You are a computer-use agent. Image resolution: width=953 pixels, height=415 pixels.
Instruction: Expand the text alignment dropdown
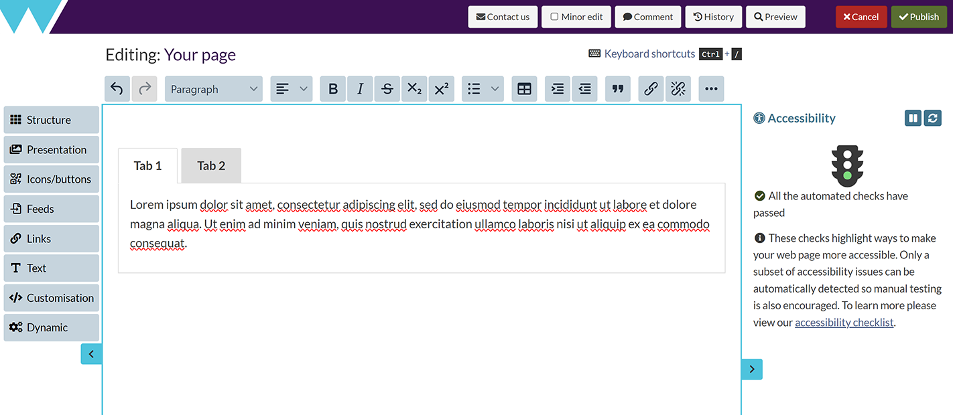point(303,89)
